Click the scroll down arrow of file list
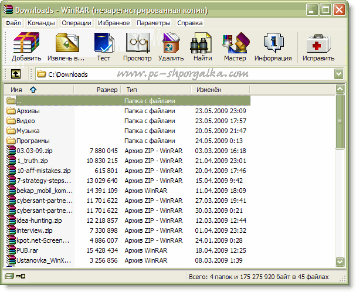Image resolution: width=356 pixels, height=292 pixels. click(340, 262)
